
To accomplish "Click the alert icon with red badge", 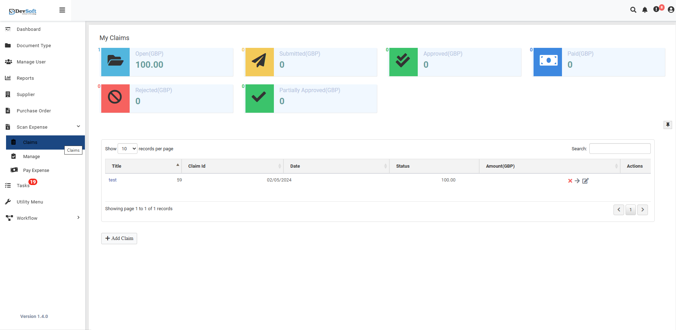I will click(656, 9).
